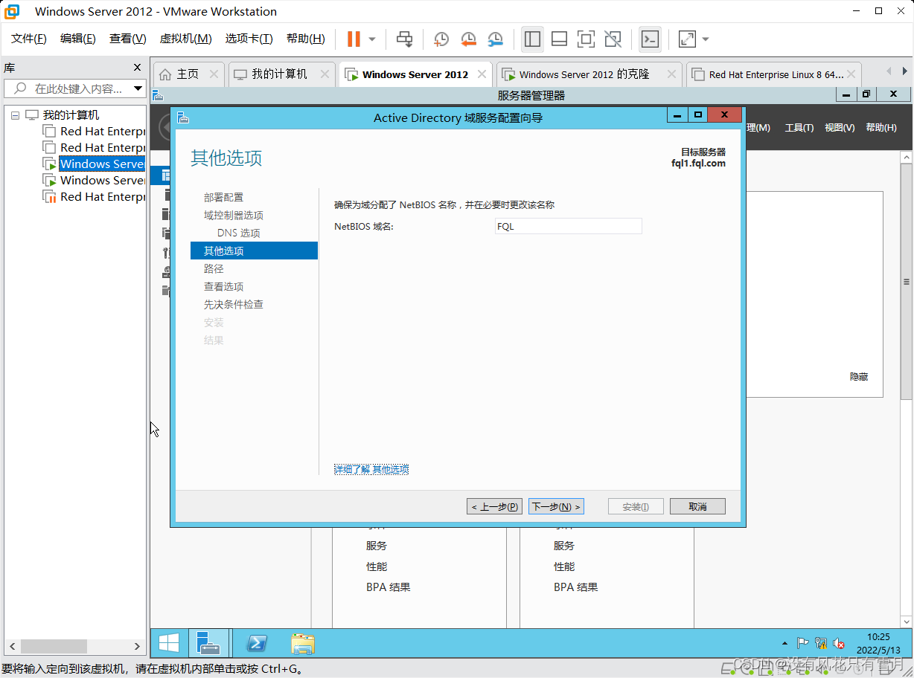Open the 帮助(H) menu in VMware

point(306,39)
